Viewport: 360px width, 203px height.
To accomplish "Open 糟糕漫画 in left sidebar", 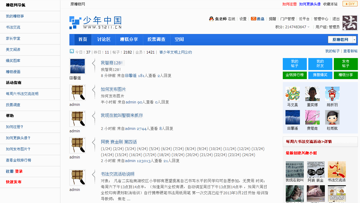I will coord(13,72).
